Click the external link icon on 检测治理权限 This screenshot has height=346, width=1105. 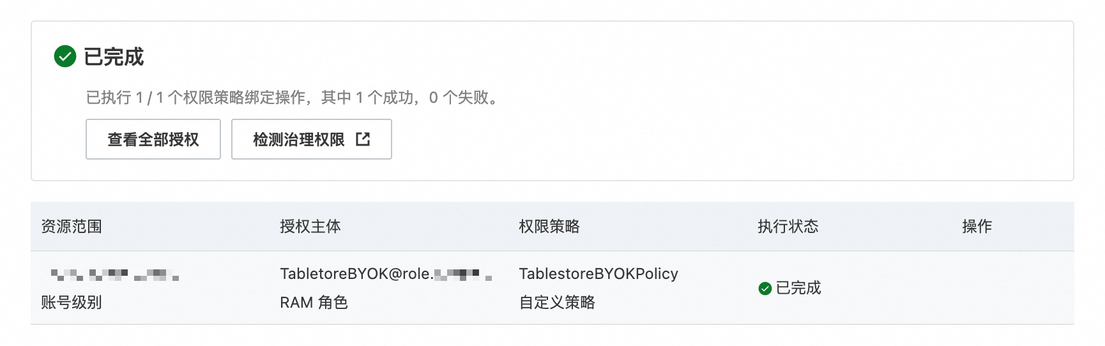(363, 139)
